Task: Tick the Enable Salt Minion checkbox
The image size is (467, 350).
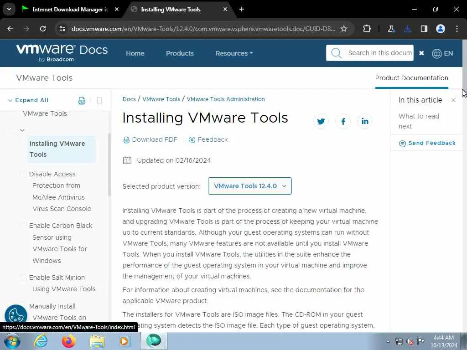Action: tap(23, 278)
